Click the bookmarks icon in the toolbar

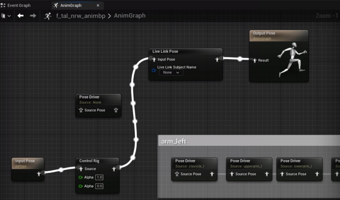point(3,16)
